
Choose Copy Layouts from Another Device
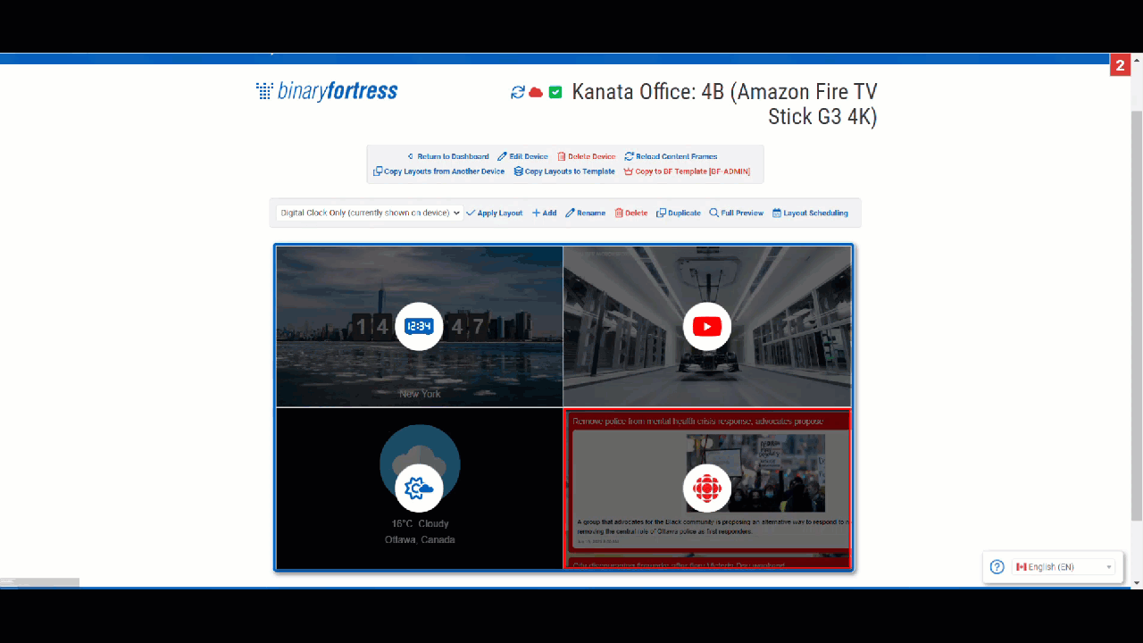pyautogui.click(x=438, y=171)
